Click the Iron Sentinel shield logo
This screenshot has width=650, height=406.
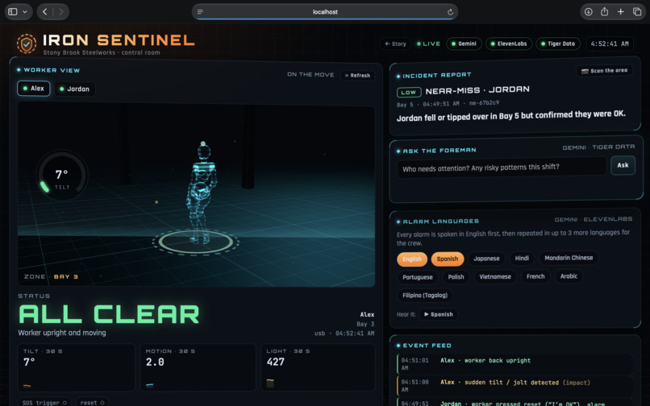(27, 43)
